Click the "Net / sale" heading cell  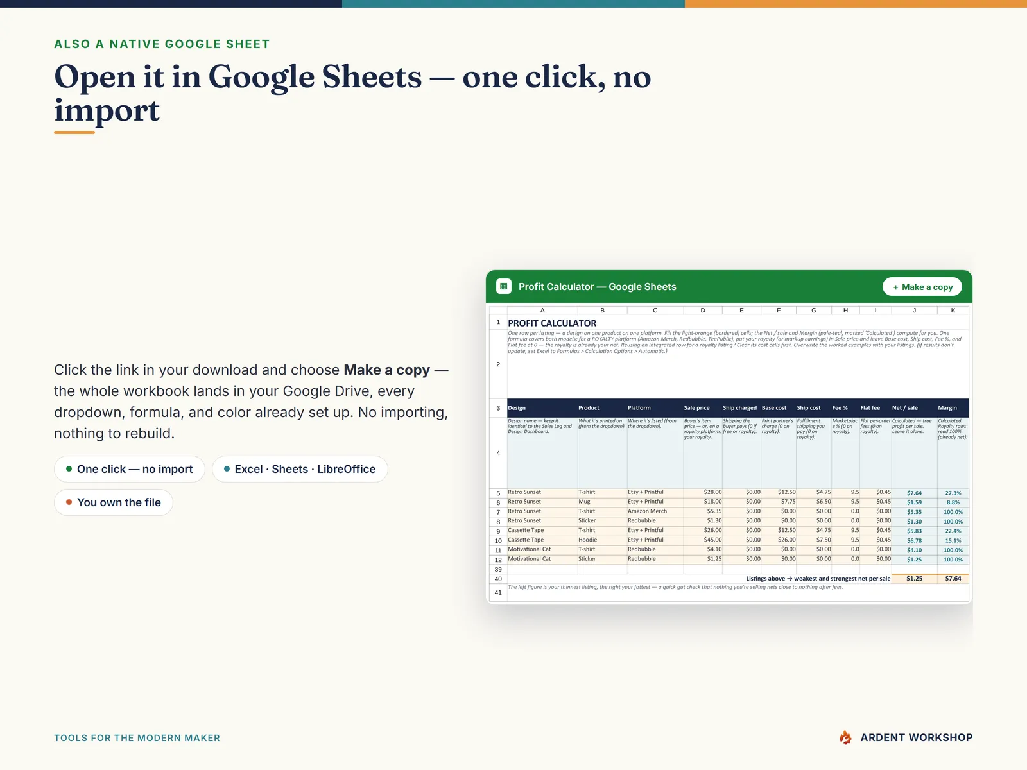[914, 408]
